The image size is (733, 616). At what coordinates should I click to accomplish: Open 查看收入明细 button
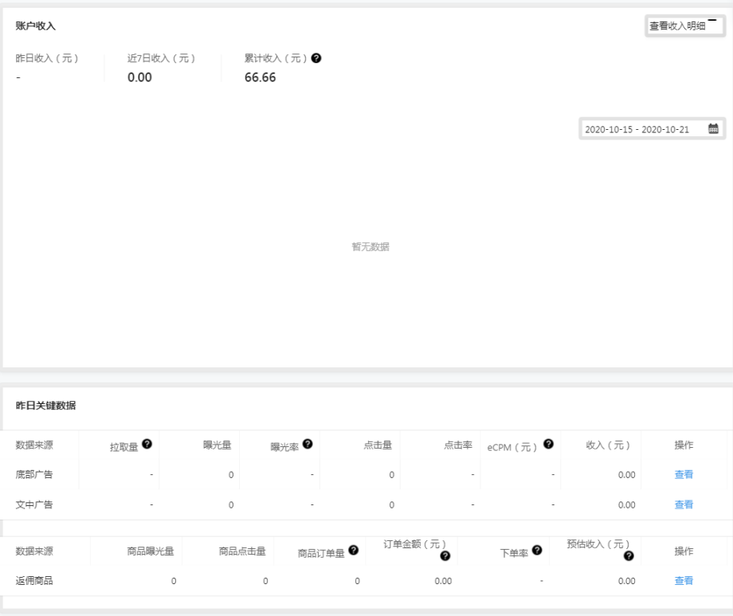(685, 26)
